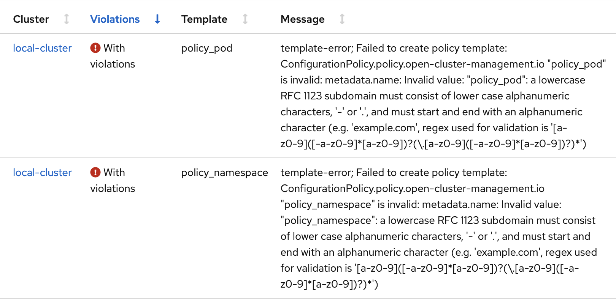616x299 pixels.
Task: Sort by the Violations column header
Action: tap(115, 19)
